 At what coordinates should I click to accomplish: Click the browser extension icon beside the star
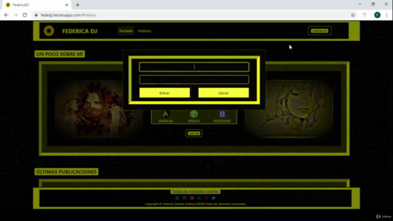364,15
